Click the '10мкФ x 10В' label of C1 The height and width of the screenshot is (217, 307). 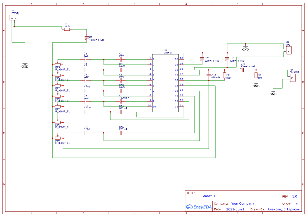[97, 40]
